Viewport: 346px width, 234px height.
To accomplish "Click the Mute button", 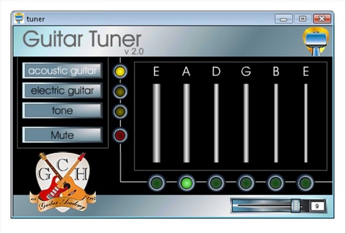I will click(x=63, y=135).
